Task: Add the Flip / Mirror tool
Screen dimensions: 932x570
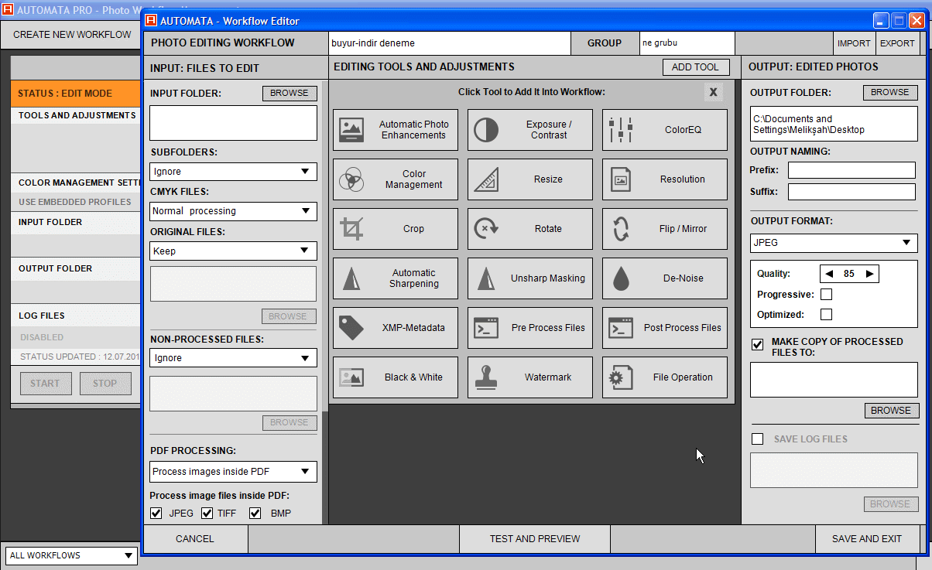Action: 665,229
